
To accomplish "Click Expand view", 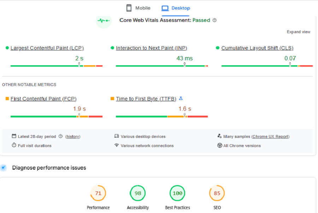I will coord(298,32).
